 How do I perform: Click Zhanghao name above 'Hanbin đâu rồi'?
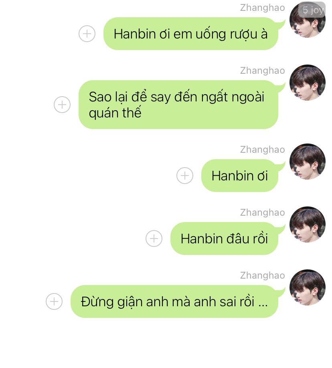click(x=262, y=212)
